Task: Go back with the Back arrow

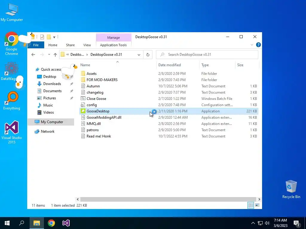Action: [33, 55]
